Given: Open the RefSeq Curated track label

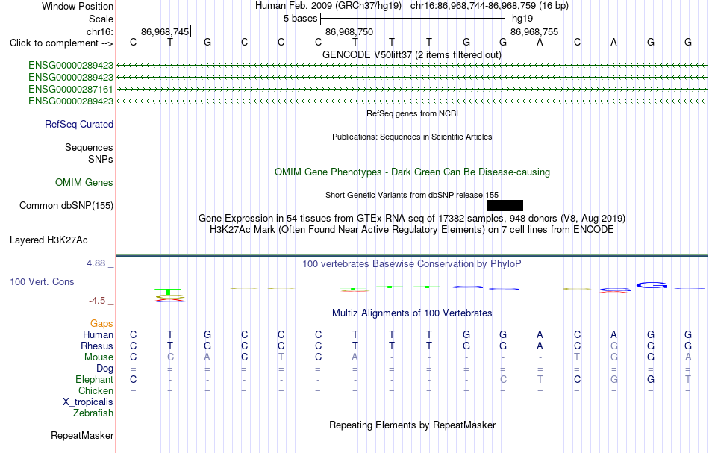Looking at the screenshot, I should (78, 125).
